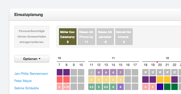Click airplane icon on day 19
This screenshot has width=181, height=94.
coord(153,72)
